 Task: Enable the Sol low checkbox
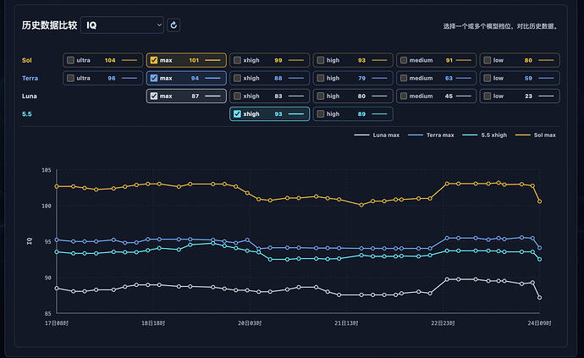pyautogui.click(x=488, y=60)
